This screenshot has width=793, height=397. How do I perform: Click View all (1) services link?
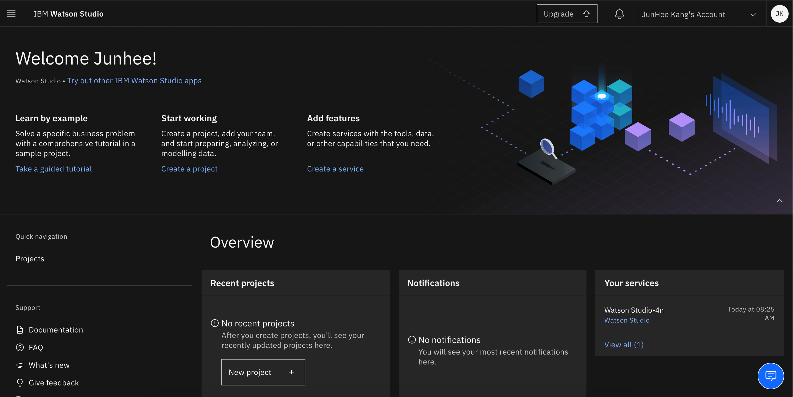[x=624, y=345]
